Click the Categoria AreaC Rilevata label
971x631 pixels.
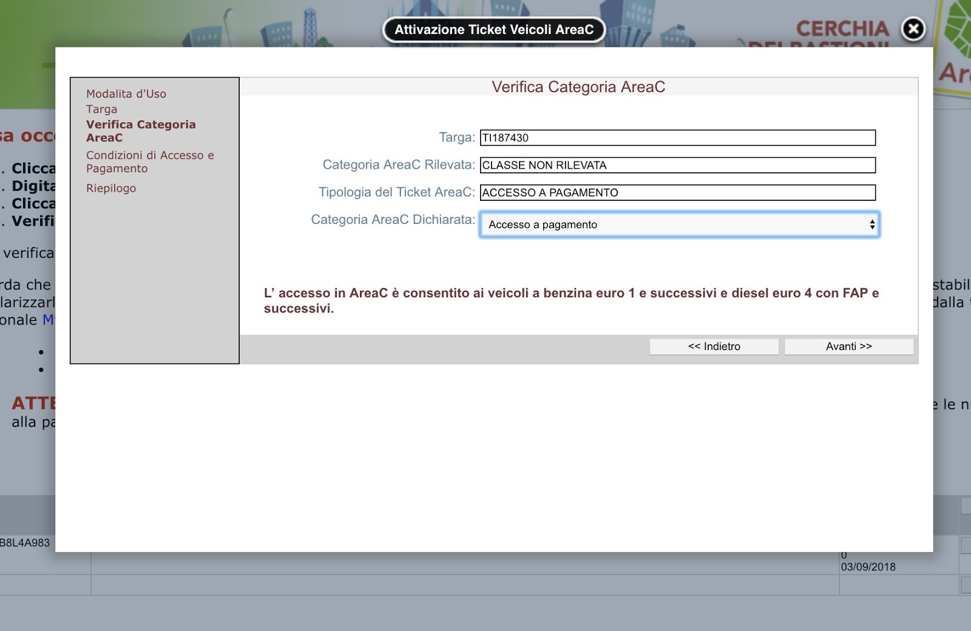[399, 165]
